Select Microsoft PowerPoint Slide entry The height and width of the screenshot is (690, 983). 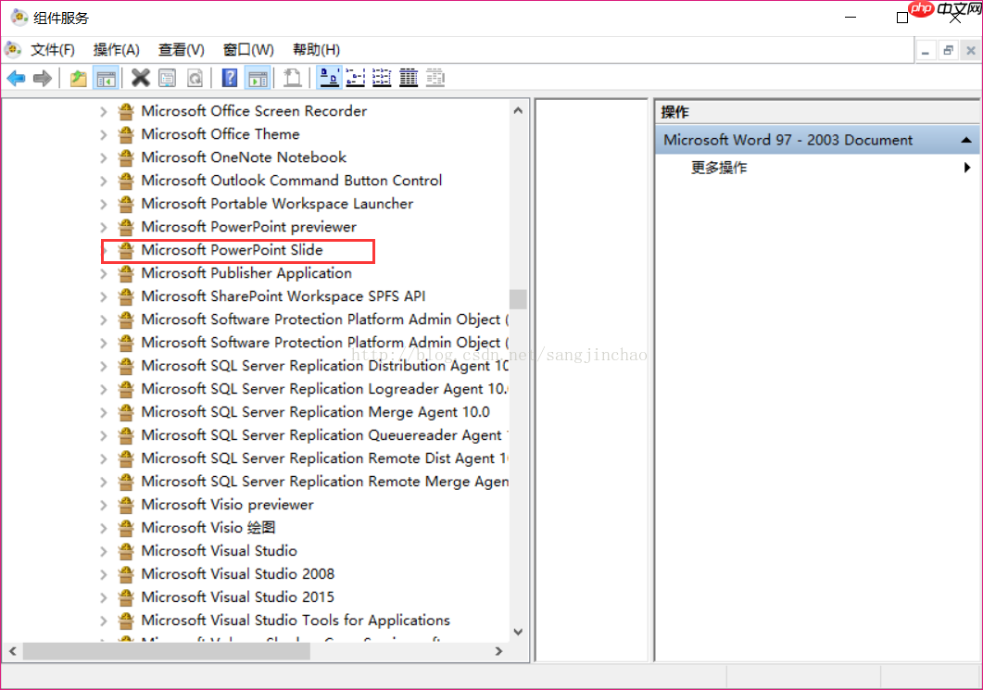pos(232,250)
